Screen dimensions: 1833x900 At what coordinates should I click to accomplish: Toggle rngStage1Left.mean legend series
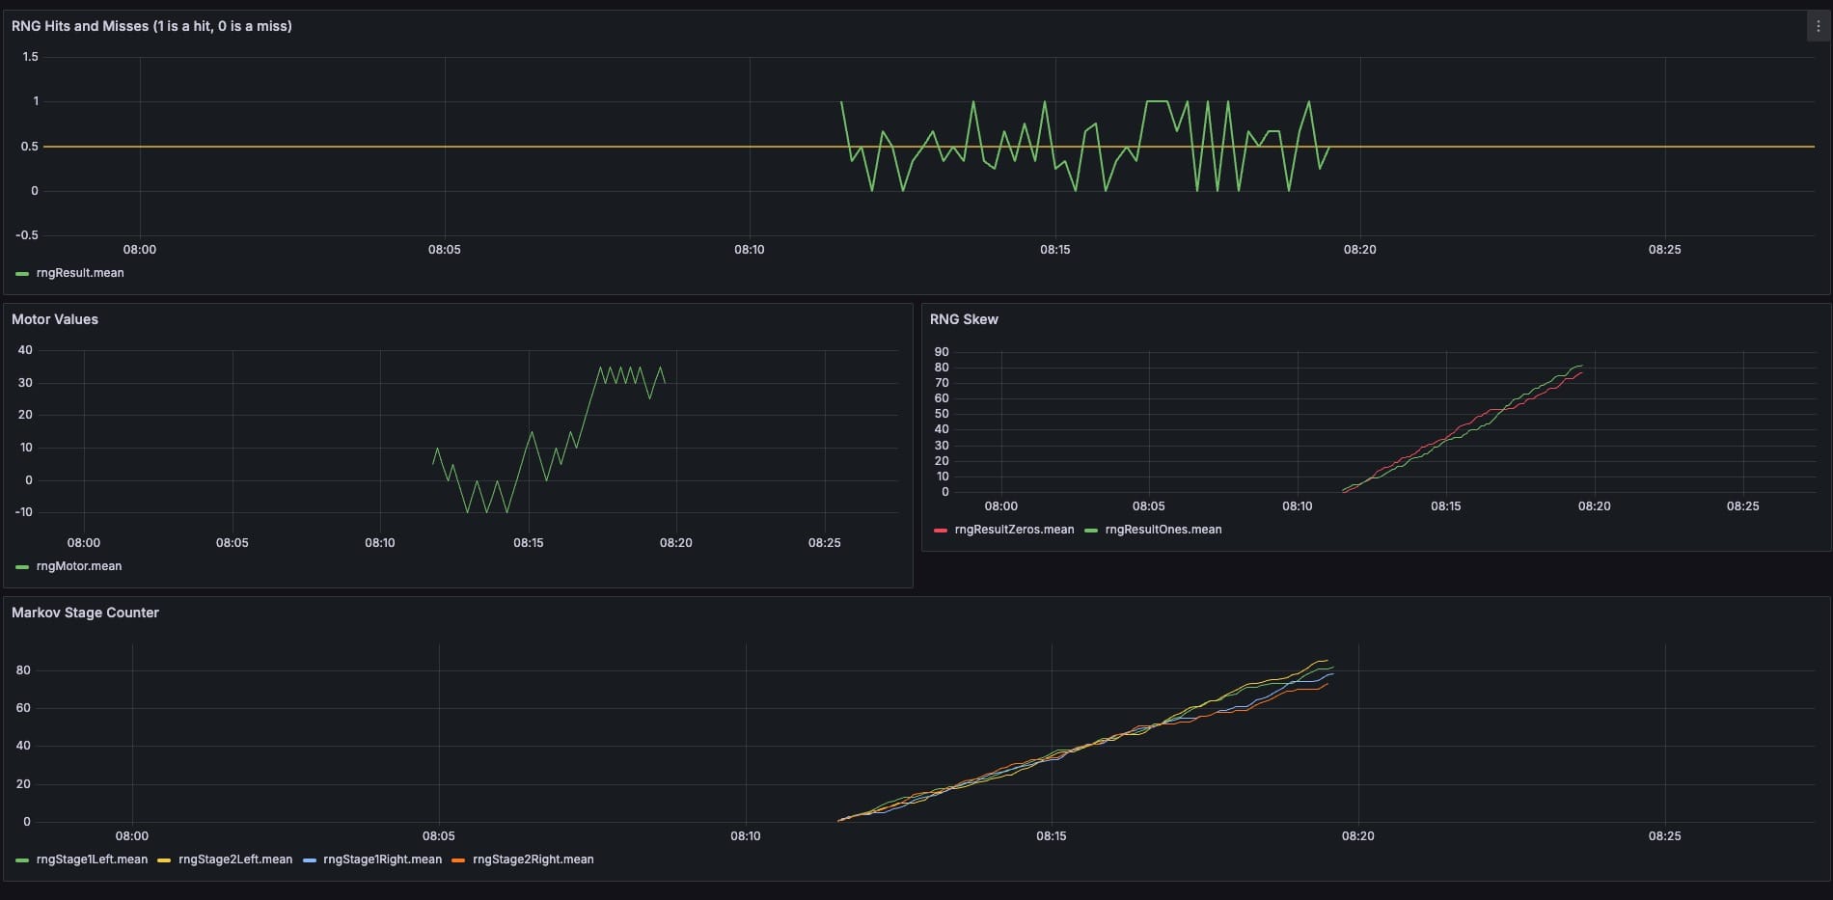(92, 859)
